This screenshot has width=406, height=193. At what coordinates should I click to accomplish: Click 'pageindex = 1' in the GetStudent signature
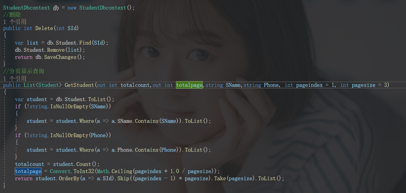[x=315, y=85]
